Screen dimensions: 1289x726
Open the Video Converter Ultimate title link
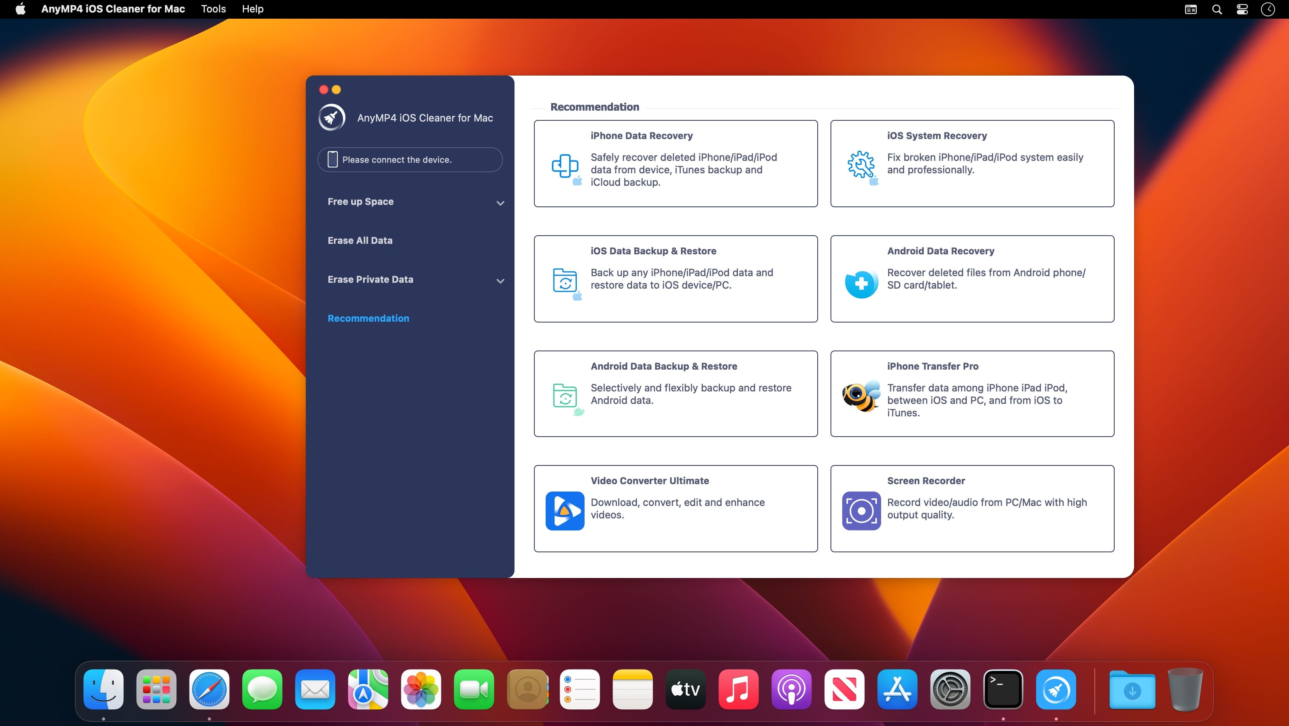pos(650,481)
